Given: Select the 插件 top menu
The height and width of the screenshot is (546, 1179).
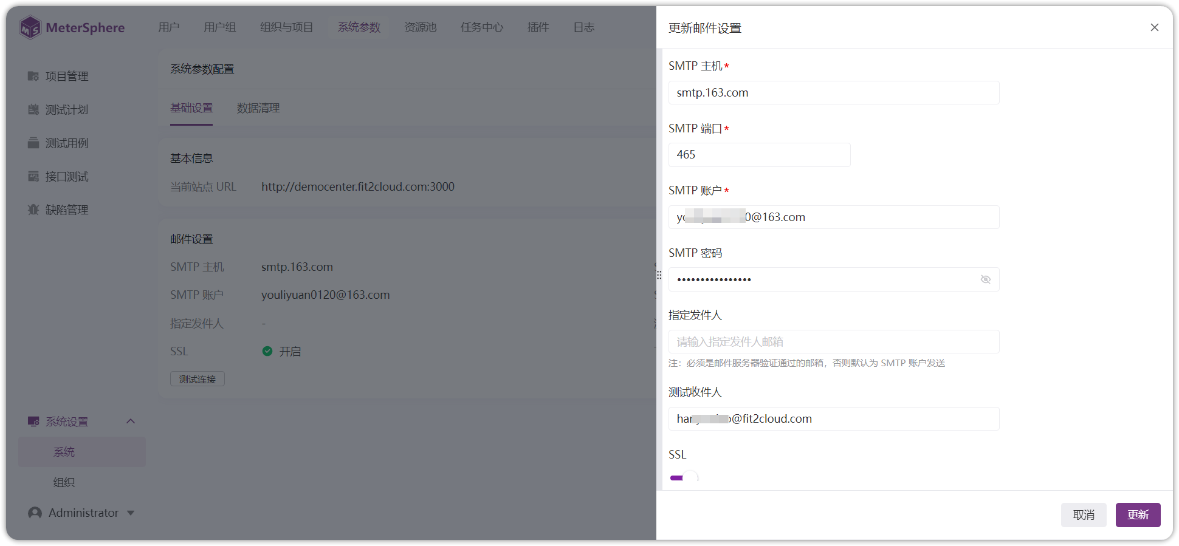Looking at the screenshot, I should click(538, 27).
